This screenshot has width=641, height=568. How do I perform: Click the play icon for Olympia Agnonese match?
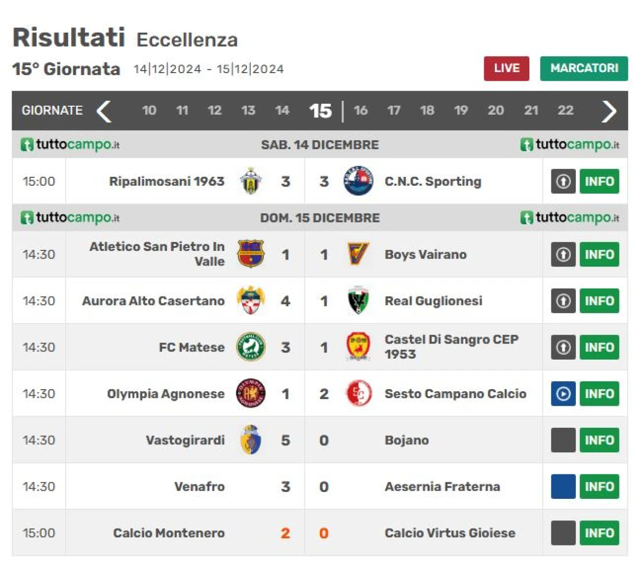(x=563, y=394)
